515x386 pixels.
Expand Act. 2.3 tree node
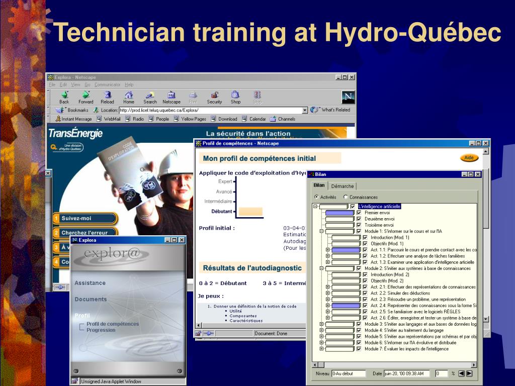click(328, 300)
